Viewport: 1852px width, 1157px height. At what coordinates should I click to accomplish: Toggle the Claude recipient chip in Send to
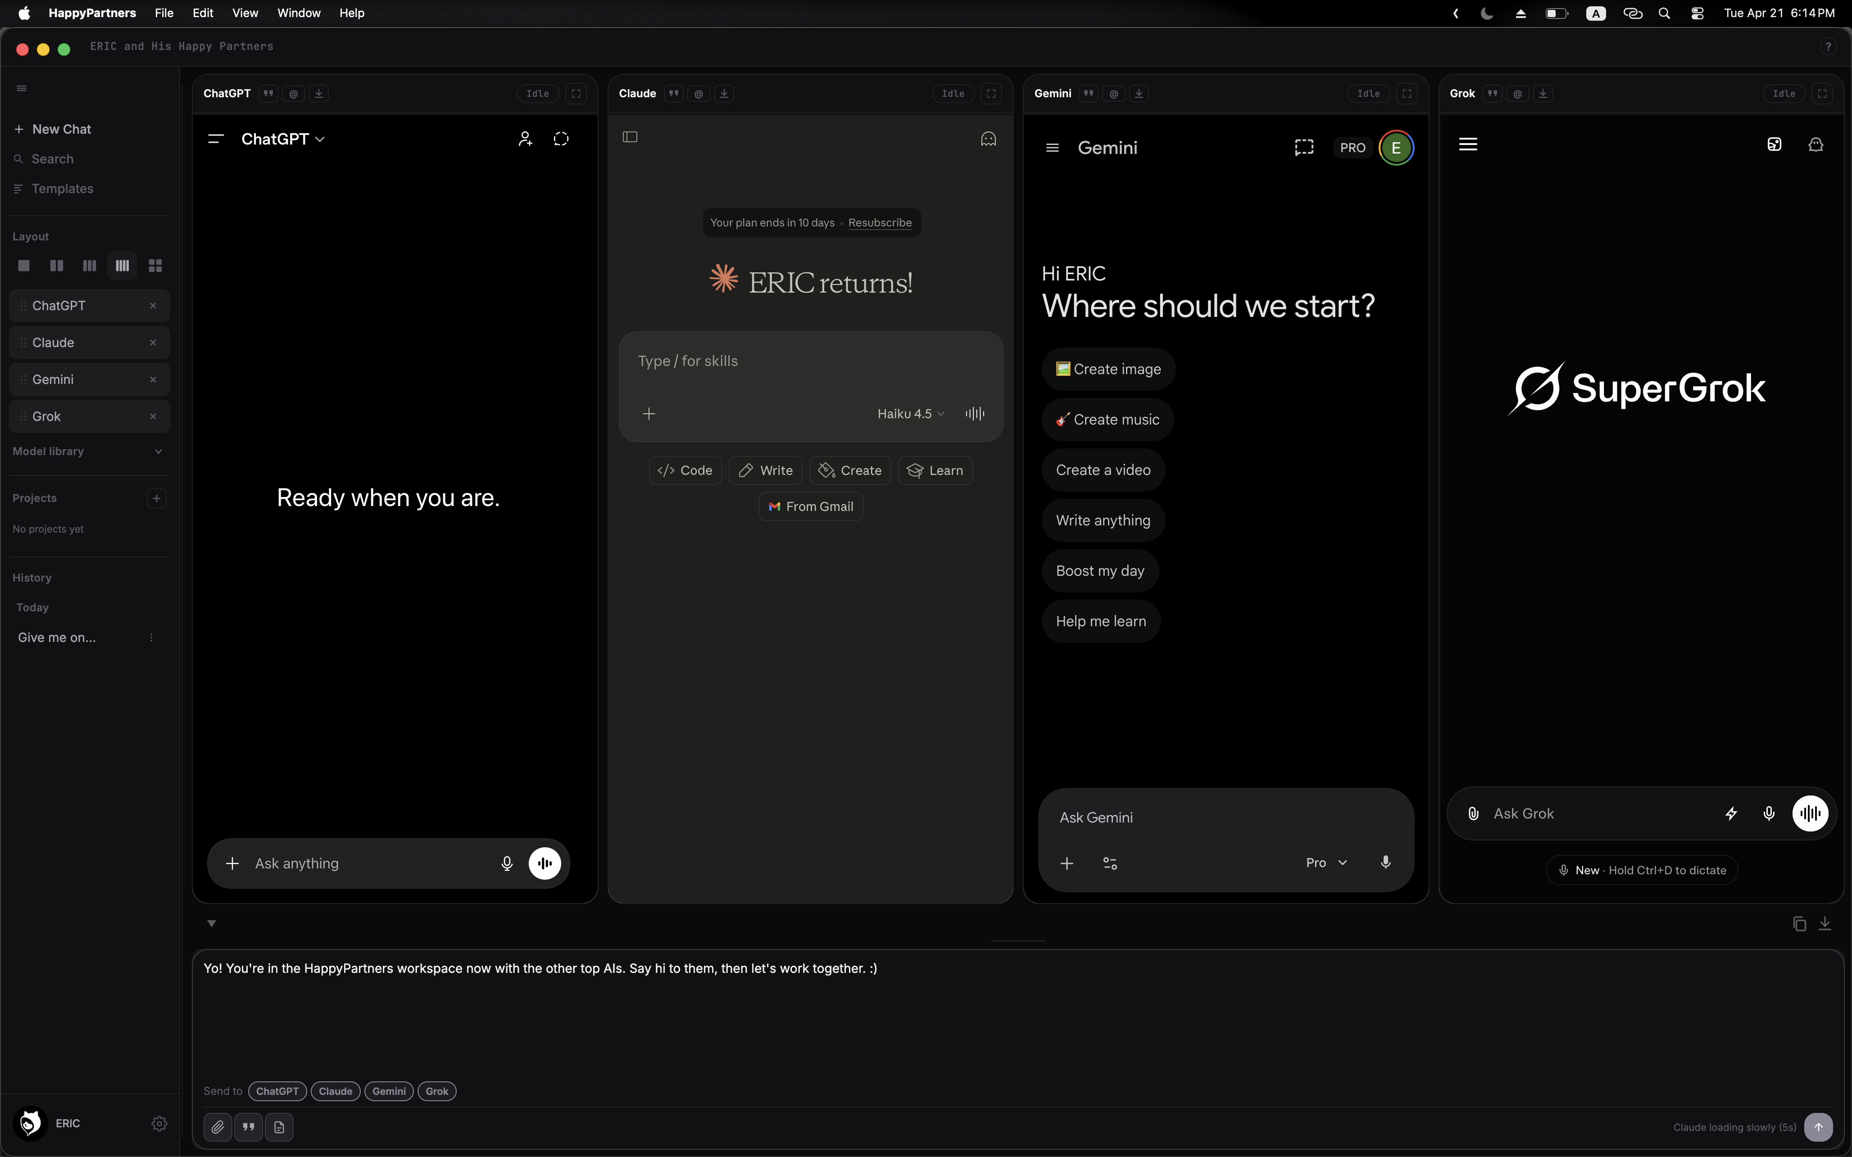[335, 1091]
